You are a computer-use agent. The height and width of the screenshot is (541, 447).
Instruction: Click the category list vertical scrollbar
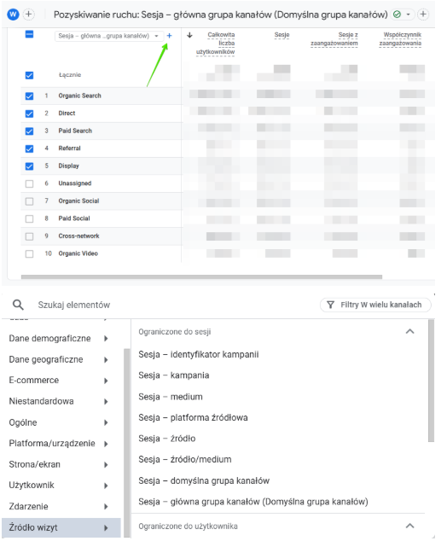126,443
